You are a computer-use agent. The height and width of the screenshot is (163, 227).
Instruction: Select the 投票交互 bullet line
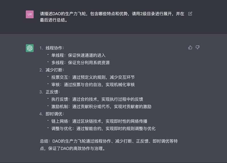pos(93,77)
